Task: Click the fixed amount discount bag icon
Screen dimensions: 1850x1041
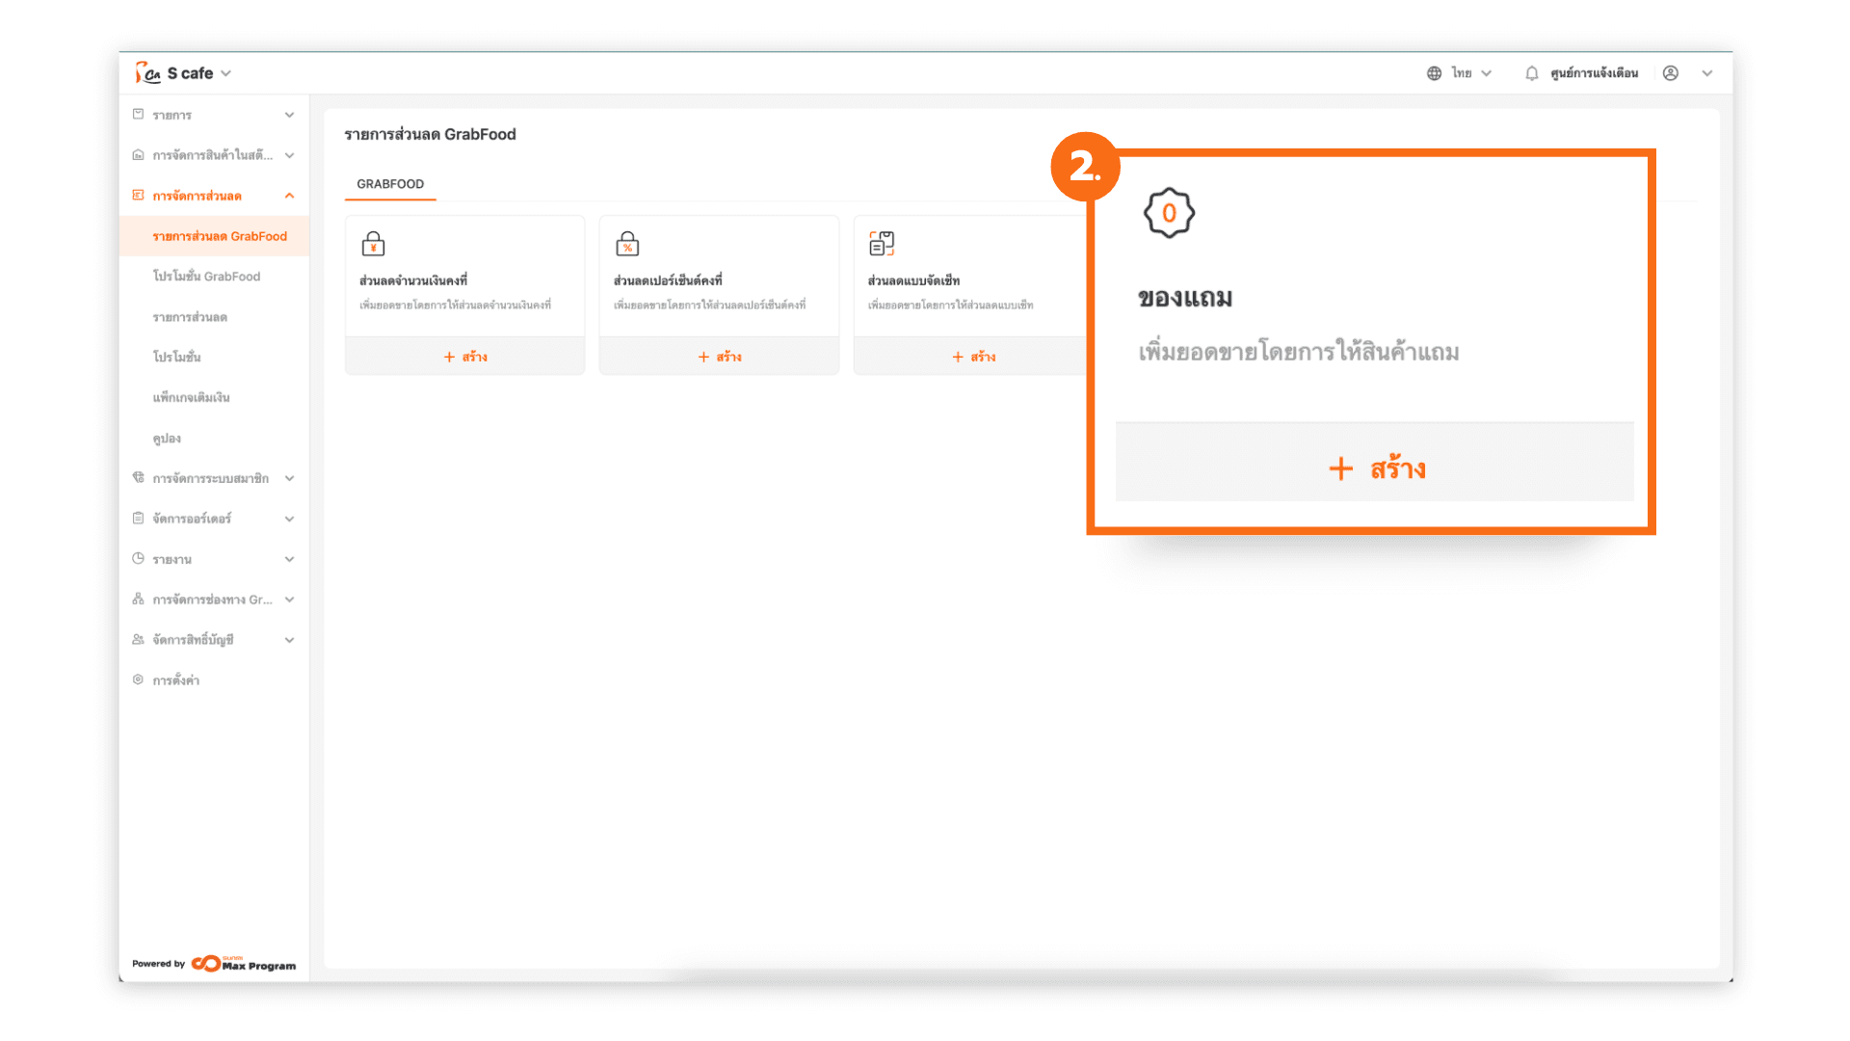Action: tap(373, 244)
